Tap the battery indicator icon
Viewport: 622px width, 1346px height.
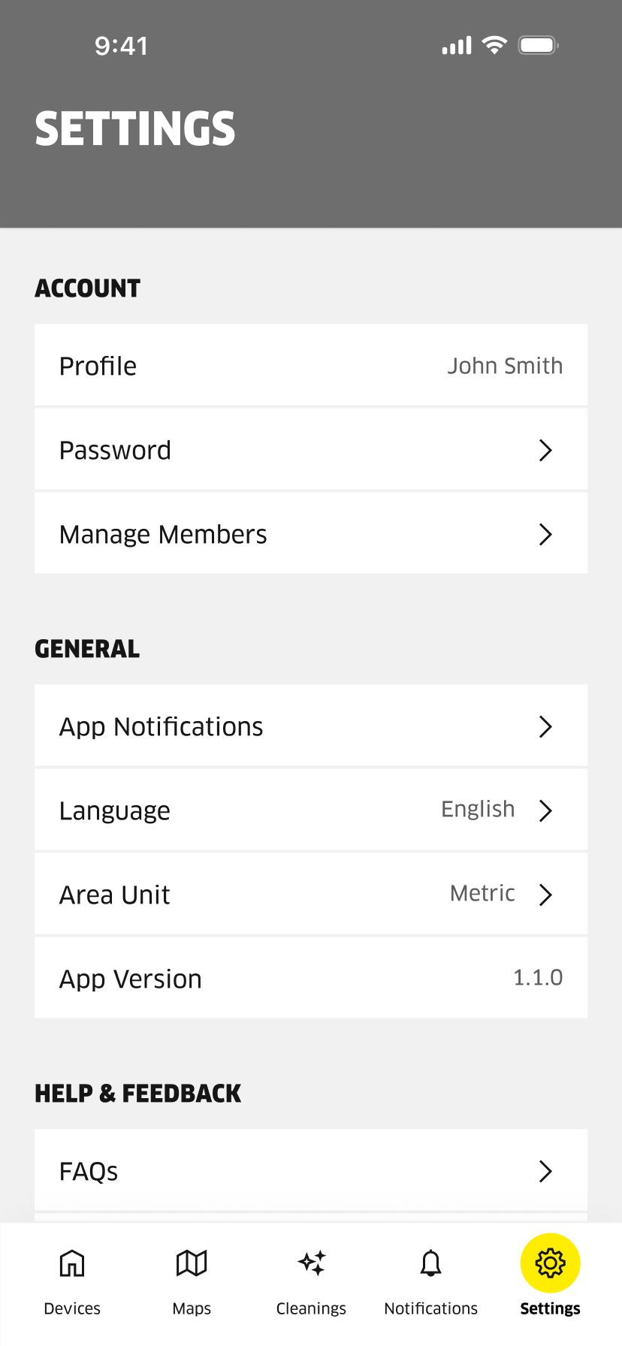click(538, 45)
